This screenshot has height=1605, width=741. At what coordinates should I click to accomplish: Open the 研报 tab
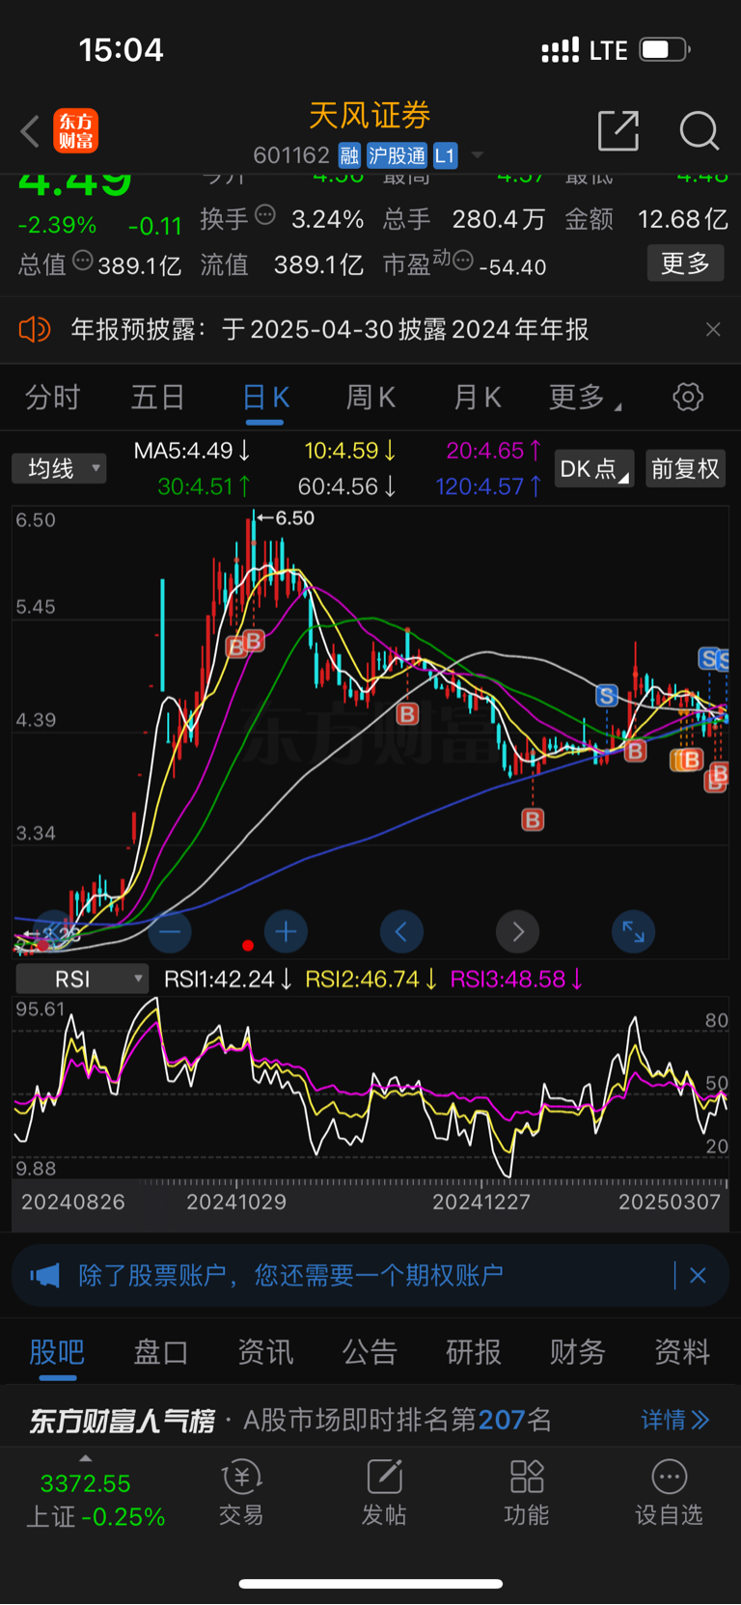(x=474, y=1352)
